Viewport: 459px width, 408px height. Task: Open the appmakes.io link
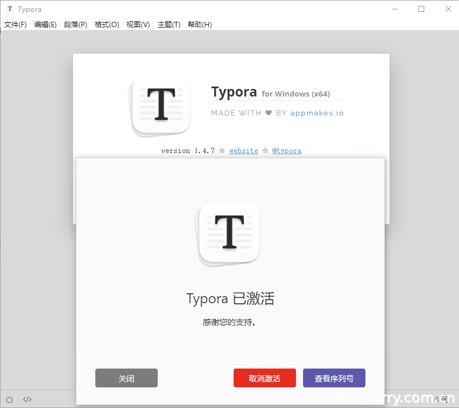(x=317, y=113)
